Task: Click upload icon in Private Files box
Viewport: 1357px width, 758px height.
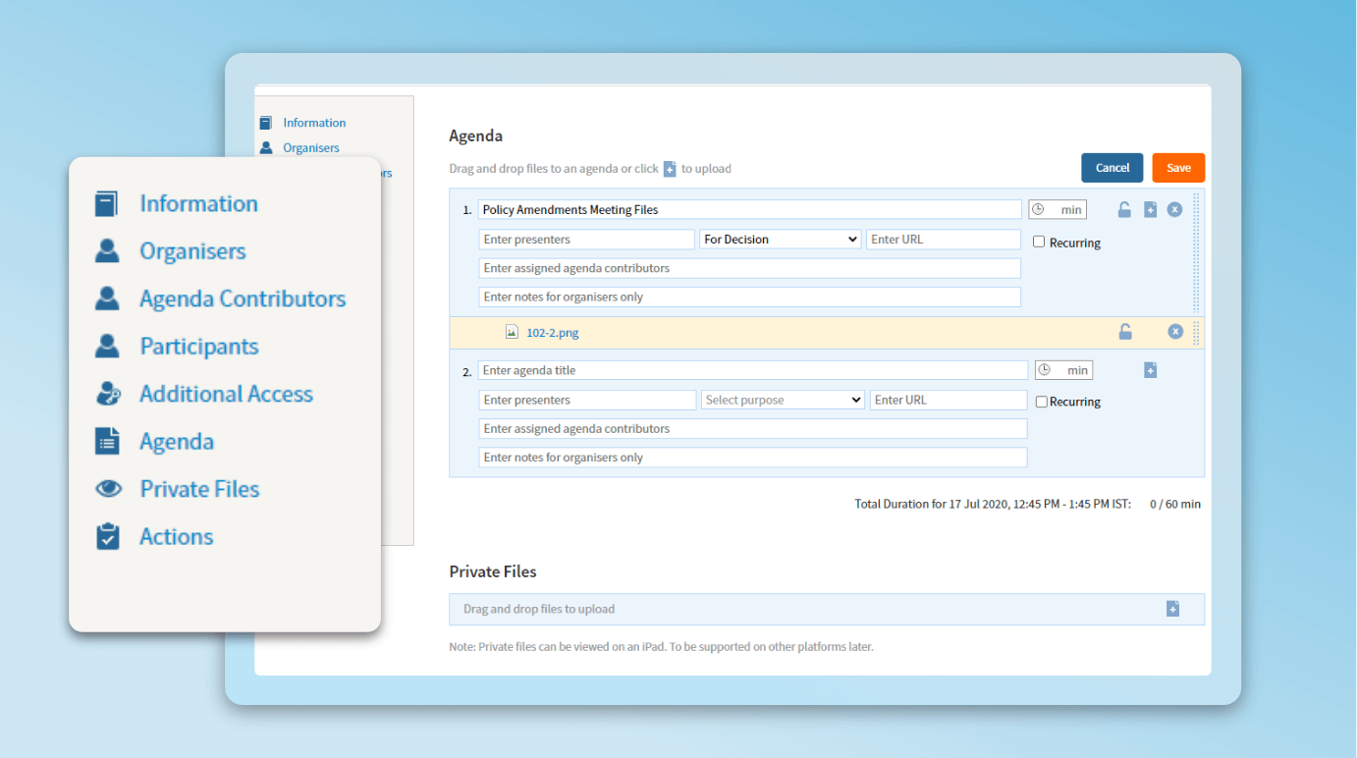Action: pyautogui.click(x=1172, y=609)
